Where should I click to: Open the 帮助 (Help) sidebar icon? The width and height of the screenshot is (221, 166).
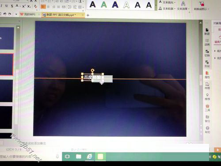click(x=207, y=130)
